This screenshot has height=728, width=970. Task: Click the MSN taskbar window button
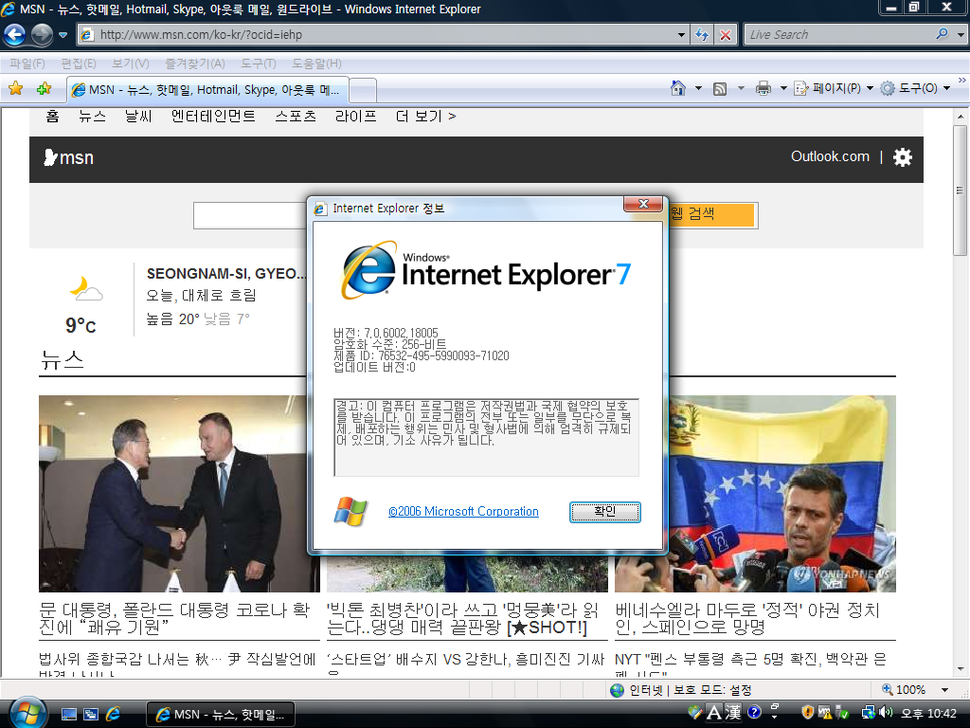[x=220, y=715]
